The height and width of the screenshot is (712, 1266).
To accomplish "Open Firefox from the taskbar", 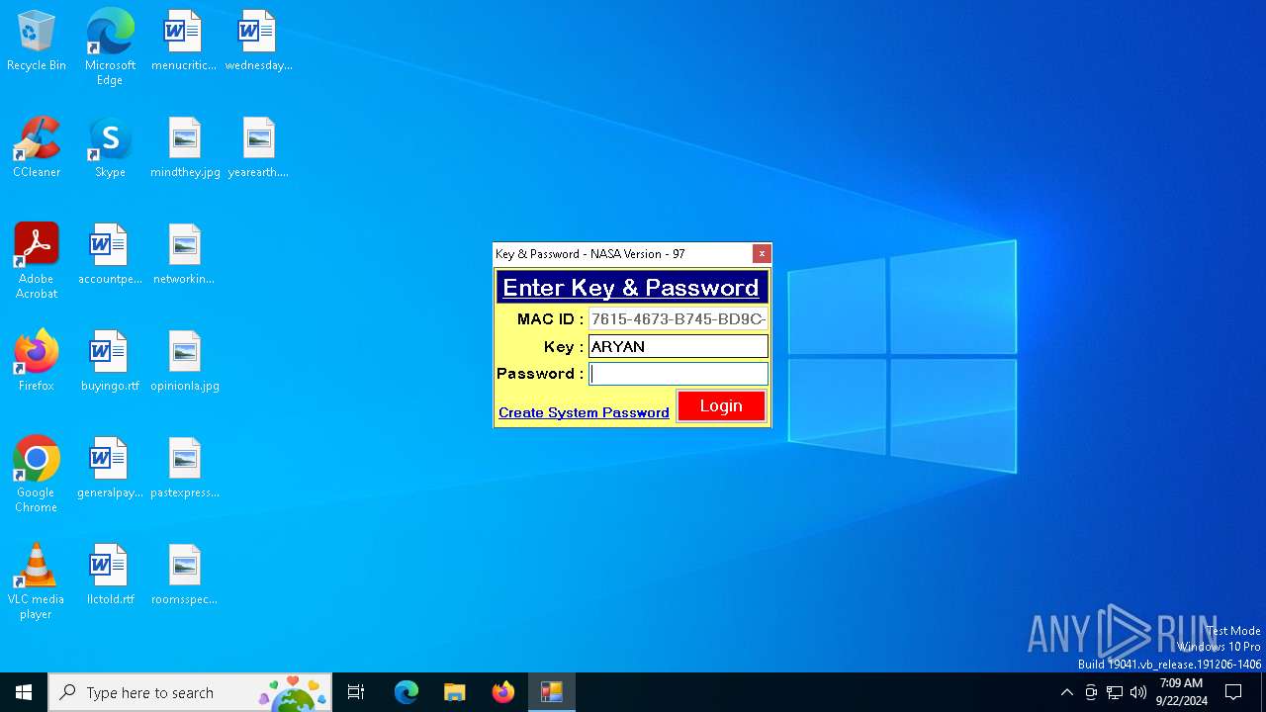I will tap(503, 692).
